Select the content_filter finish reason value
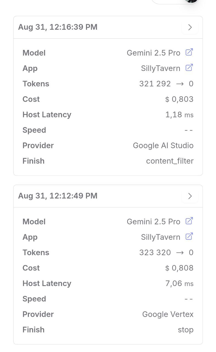Viewport: 216px width, 352px height. pos(170,161)
